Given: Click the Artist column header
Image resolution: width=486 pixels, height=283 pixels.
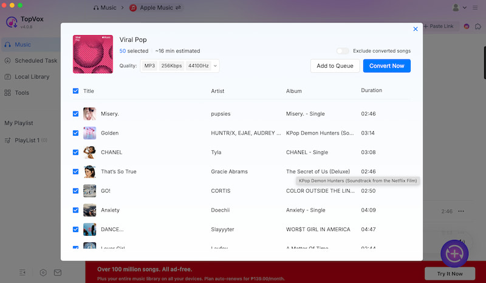Looking at the screenshot, I should (217, 91).
